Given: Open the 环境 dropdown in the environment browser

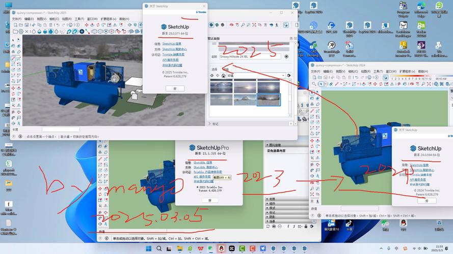Looking at the screenshot, I should 256,76.
